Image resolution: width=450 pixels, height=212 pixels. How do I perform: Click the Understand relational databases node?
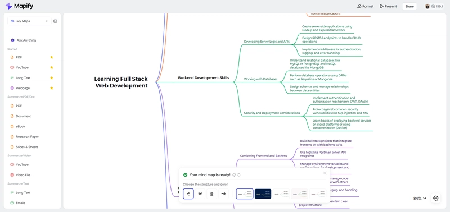coord(315,64)
